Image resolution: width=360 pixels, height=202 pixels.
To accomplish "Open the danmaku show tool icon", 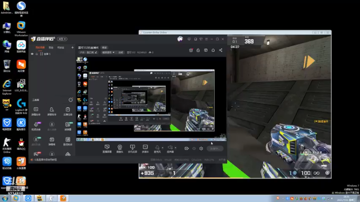I will tap(52, 141).
